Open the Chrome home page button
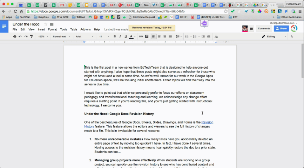304x168 pixels. (x=21, y=11)
